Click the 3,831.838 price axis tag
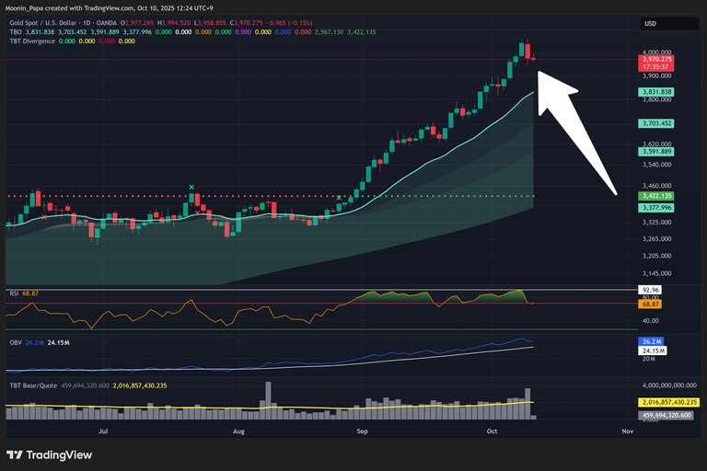This screenshot has height=471, width=707. [658, 93]
